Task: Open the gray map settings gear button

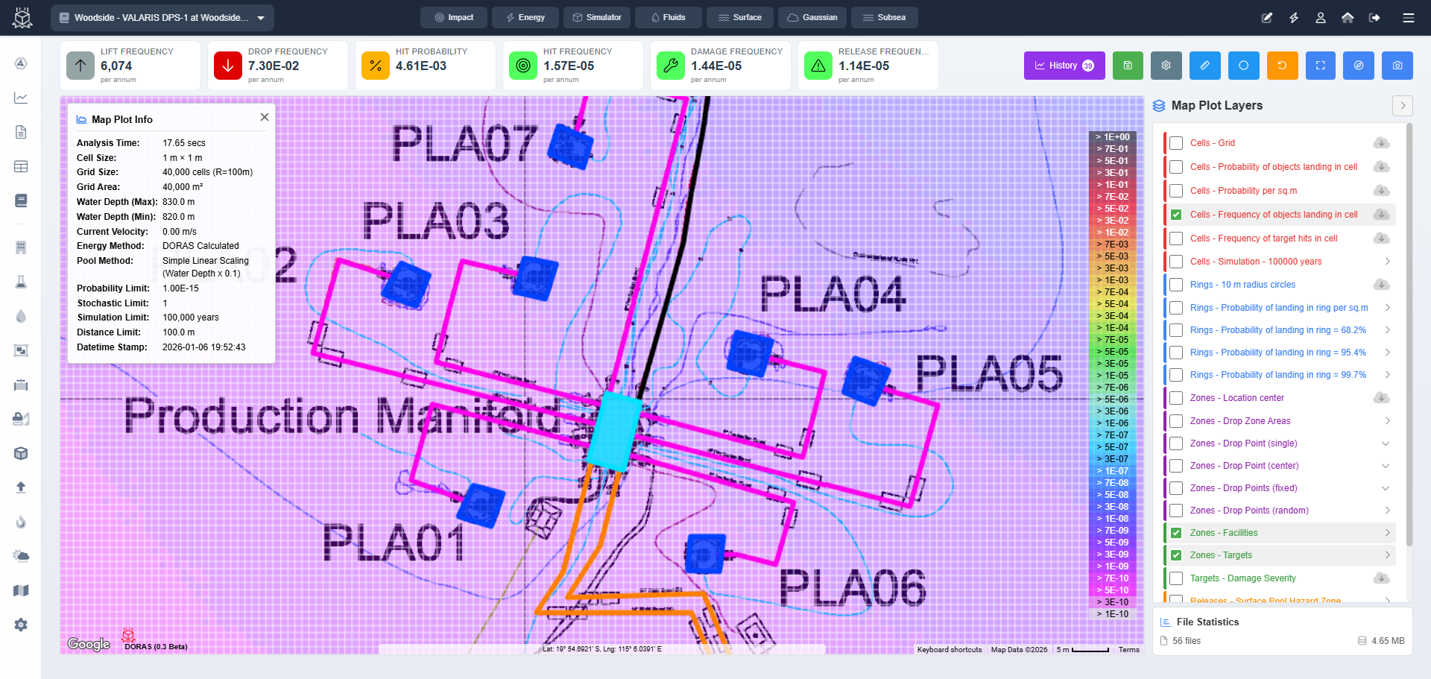Action: tap(1166, 66)
